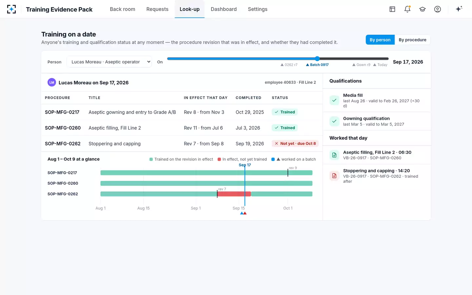Jump to the Batch 0917 slider marker
This screenshot has width=472, height=295.
tap(317, 65)
